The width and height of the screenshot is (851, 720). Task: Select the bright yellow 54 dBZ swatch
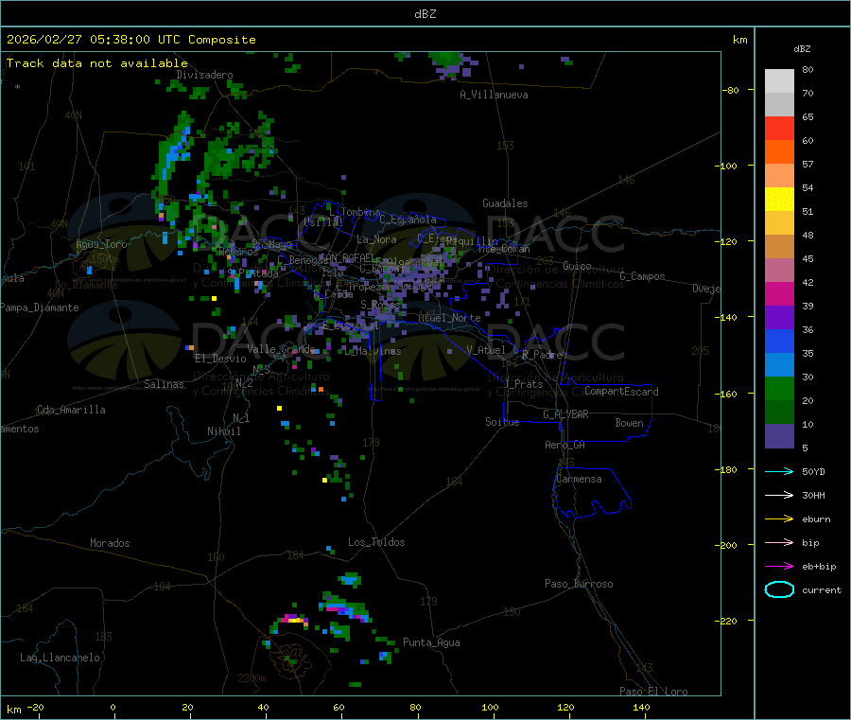779,200
